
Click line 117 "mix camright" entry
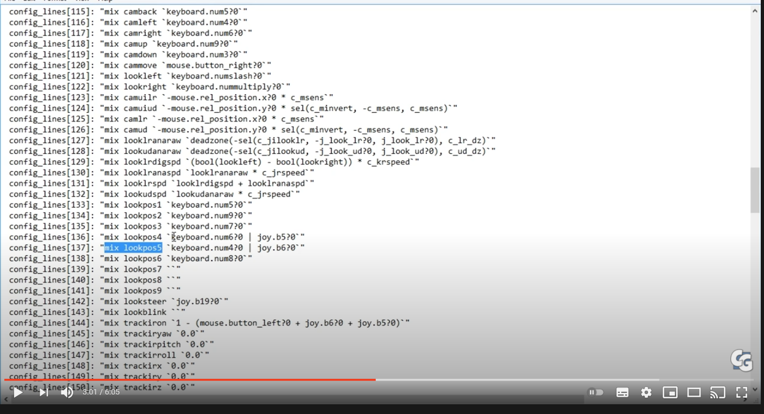(x=131, y=33)
